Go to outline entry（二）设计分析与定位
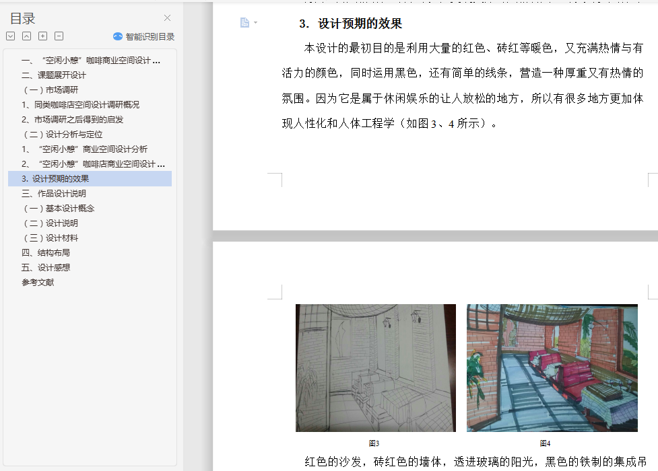The height and width of the screenshot is (471, 658). coord(63,134)
